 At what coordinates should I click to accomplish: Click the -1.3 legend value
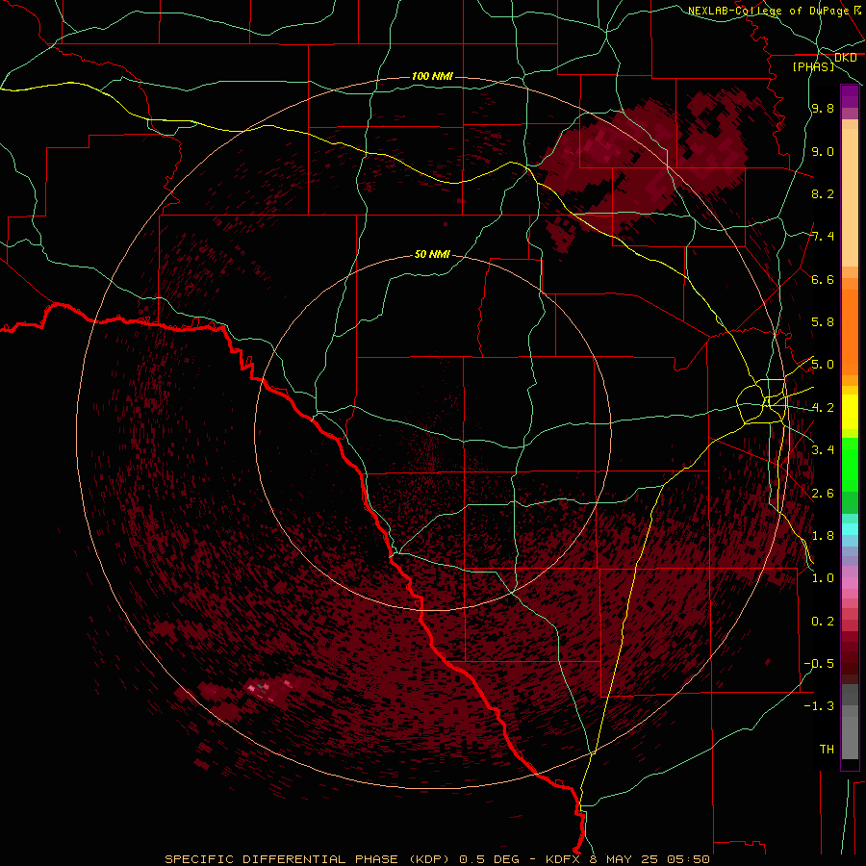[x=819, y=706]
